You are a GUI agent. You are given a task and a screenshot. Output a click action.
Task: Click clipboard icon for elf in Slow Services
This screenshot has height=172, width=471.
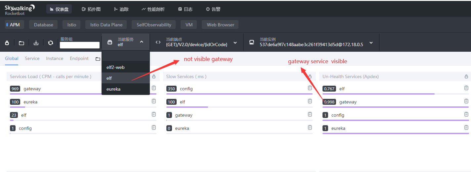tap(310, 101)
